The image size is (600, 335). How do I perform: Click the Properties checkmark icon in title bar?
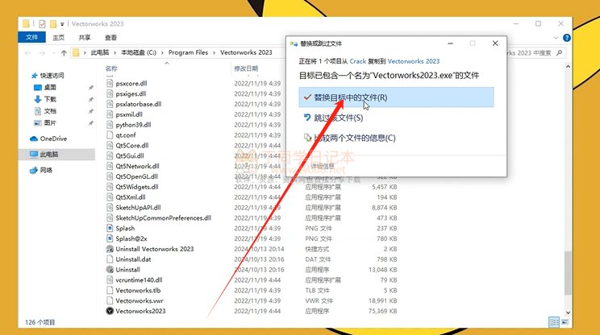(42, 23)
